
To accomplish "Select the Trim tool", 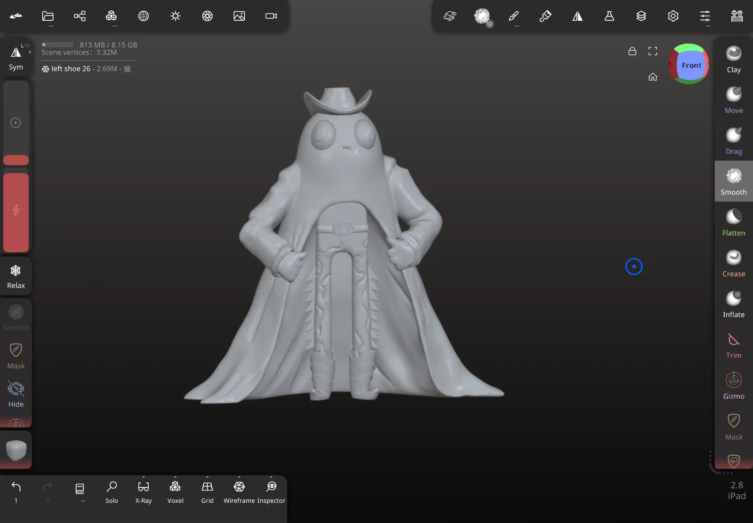I will (x=734, y=346).
